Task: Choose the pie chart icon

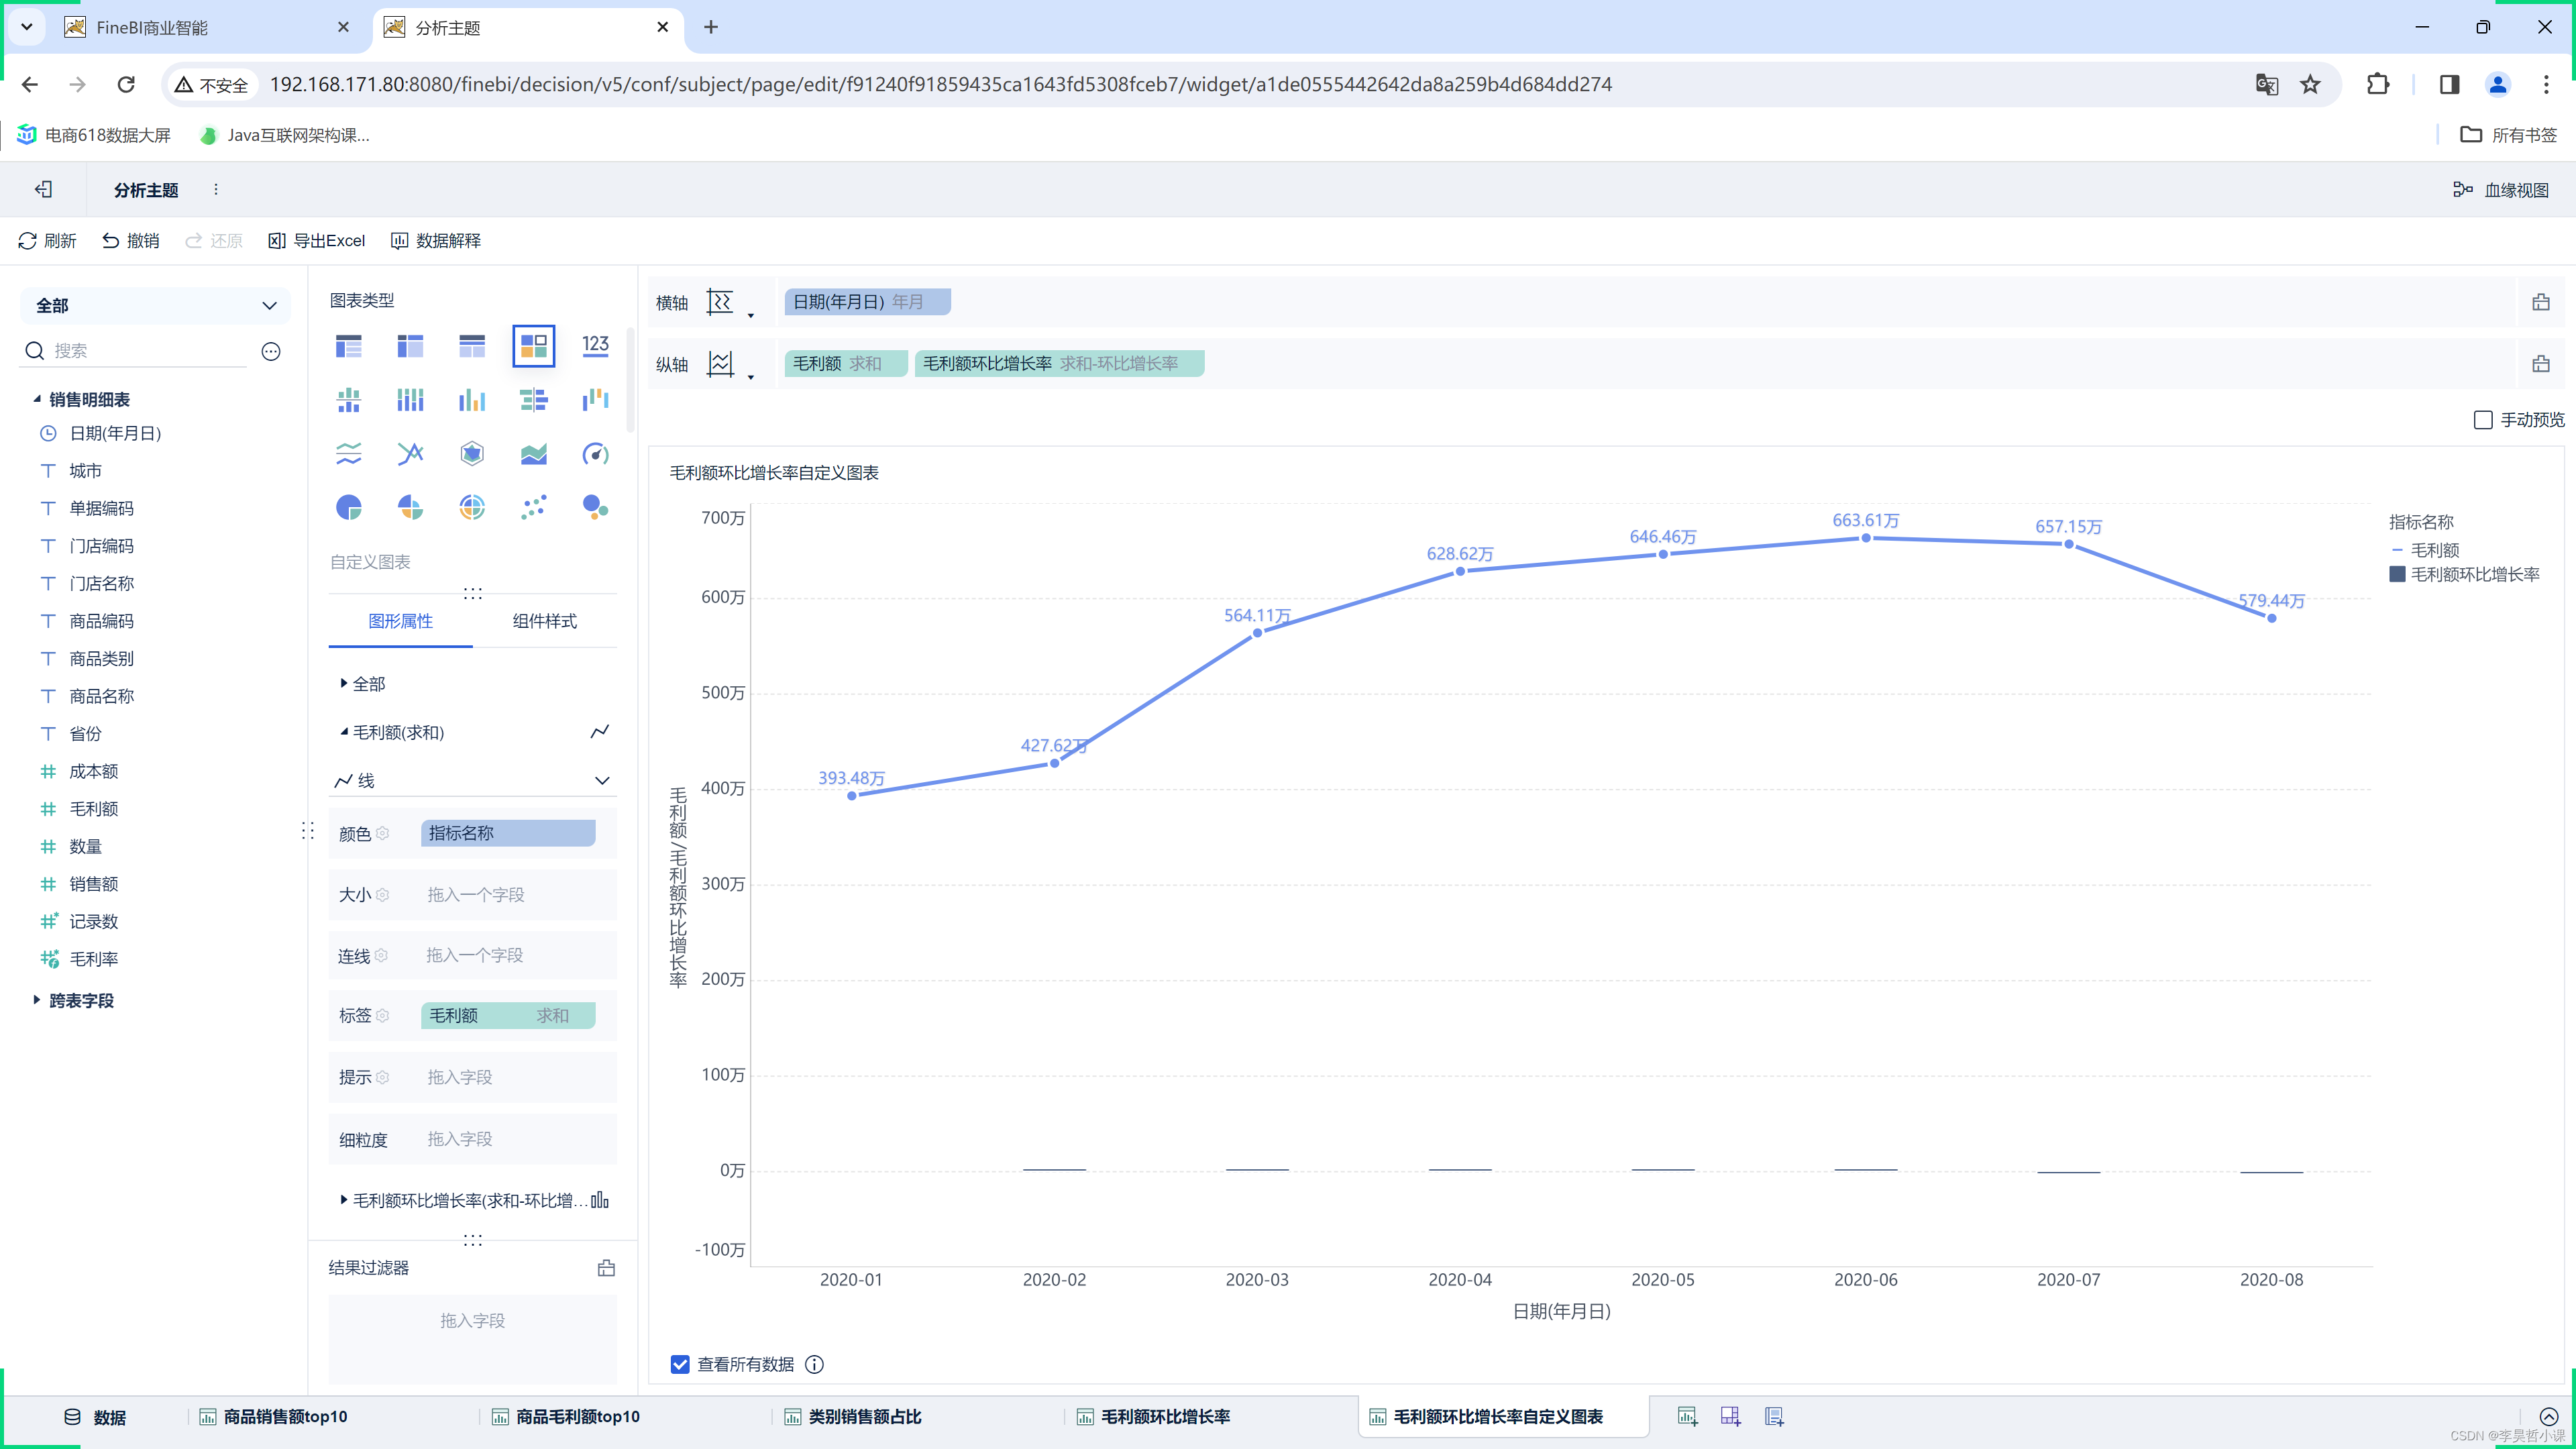Action: 348,507
